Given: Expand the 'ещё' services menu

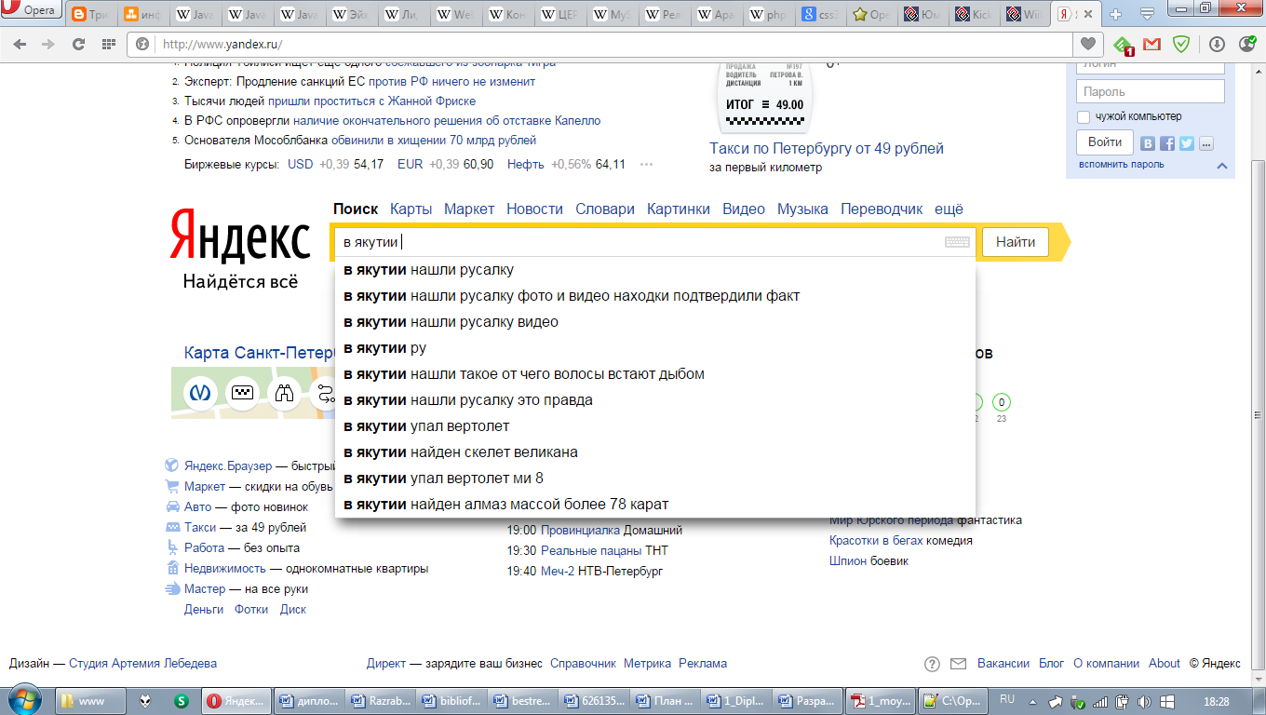Looking at the screenshot, I should tap(949, 209).
